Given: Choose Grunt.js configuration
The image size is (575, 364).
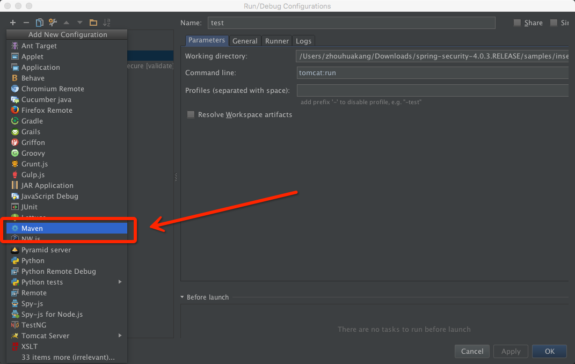Looking at the screenshot, I should pyautogui.click(x=67, y=164).
